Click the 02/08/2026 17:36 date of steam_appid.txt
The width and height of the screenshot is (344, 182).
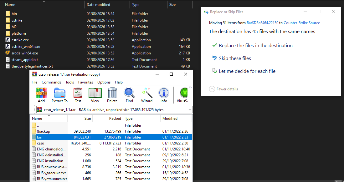100,60
